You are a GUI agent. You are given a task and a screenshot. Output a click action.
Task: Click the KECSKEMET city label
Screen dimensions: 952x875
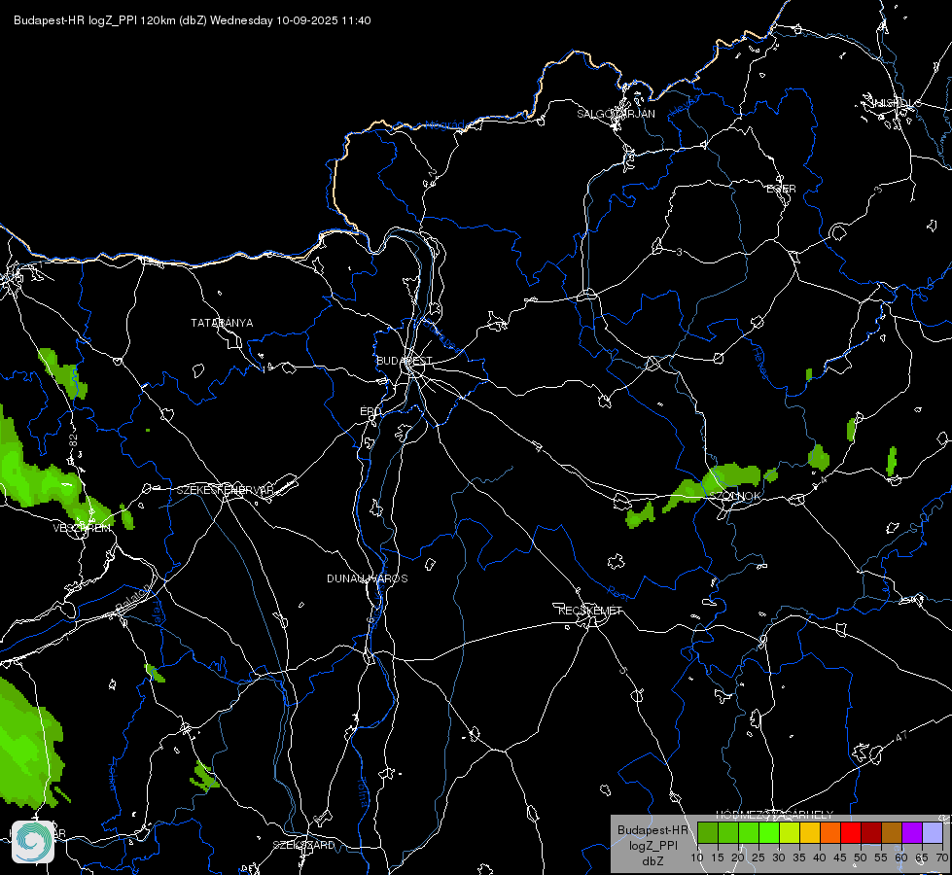tap(590, 611)
